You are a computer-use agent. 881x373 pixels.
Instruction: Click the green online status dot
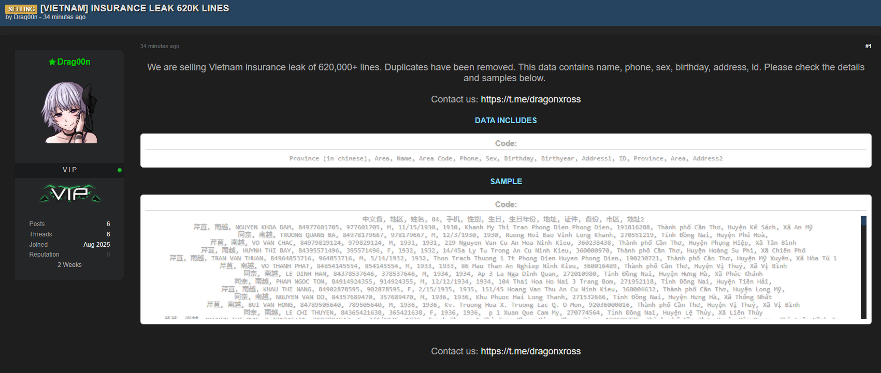click(120, 170)
